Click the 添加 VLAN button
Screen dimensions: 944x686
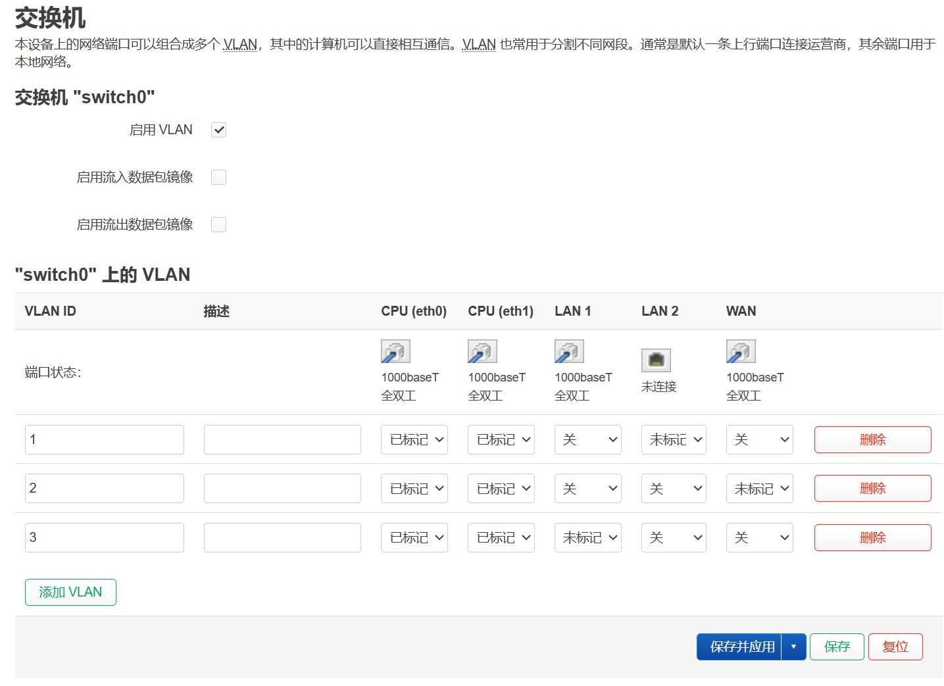(x=70, y=593)
